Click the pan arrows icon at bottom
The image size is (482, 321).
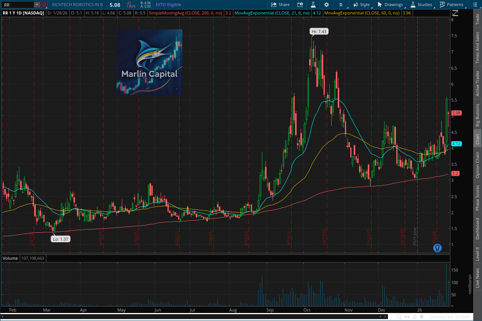pyautogui.click(x=407, y=317)
